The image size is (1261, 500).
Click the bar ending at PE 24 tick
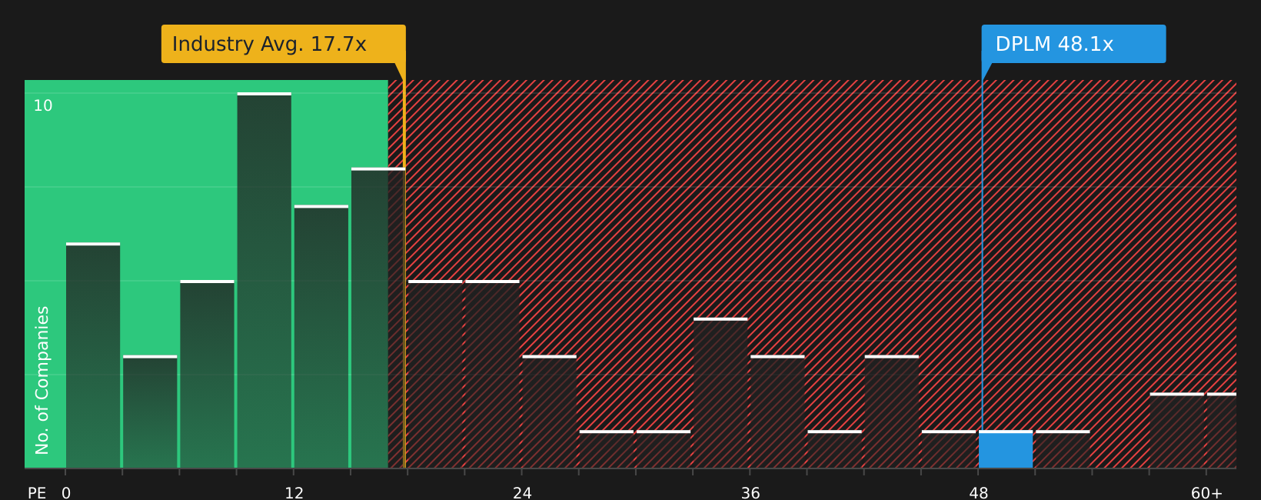point(492,374)
